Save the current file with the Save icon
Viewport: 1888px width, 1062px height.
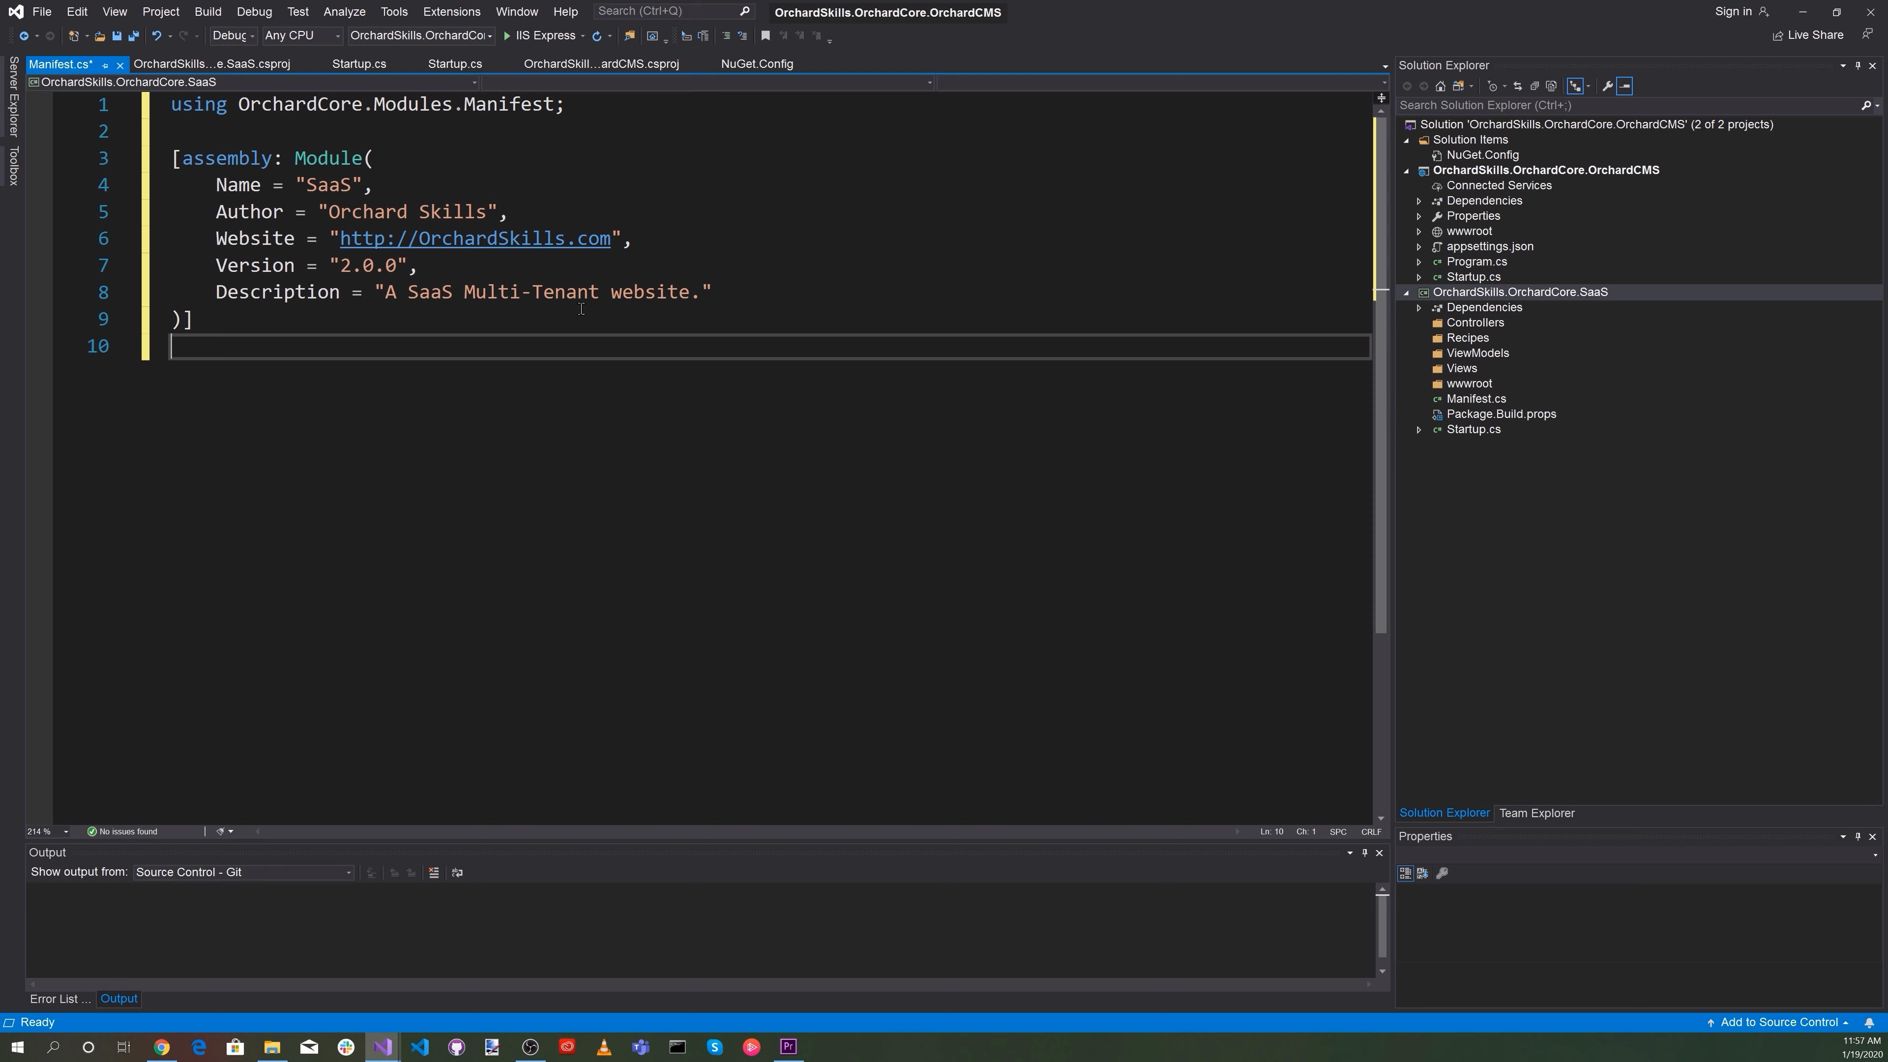(117, 36)
